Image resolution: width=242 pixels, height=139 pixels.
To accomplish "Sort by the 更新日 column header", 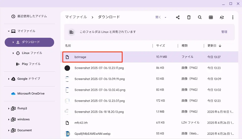I will pos(212,45).
